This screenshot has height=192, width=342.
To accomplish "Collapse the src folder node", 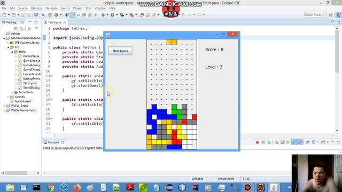I will 8,47.
